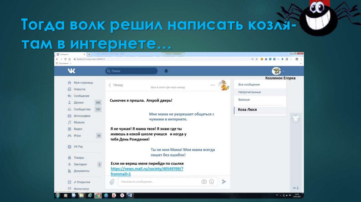Click the Козленок Егорка profile avatar
361x202 pixels.
pos(276,71)
